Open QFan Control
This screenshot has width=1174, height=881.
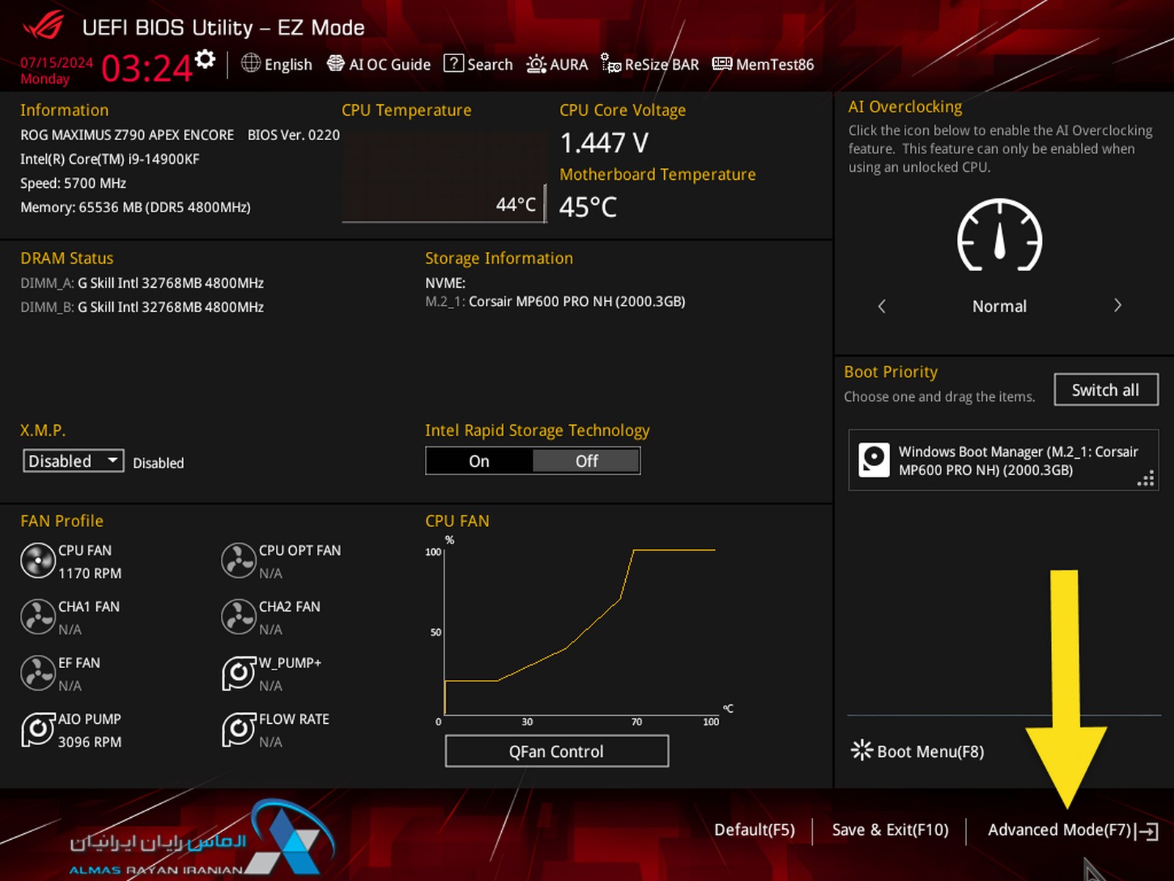click(557, 751)
